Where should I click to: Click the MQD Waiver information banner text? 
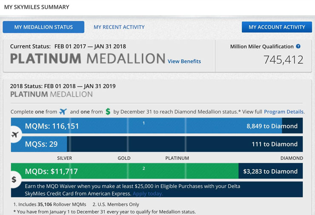[x=132, y=190]
